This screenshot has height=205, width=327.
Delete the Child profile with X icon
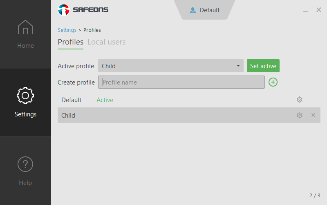[x=314, y=115]
